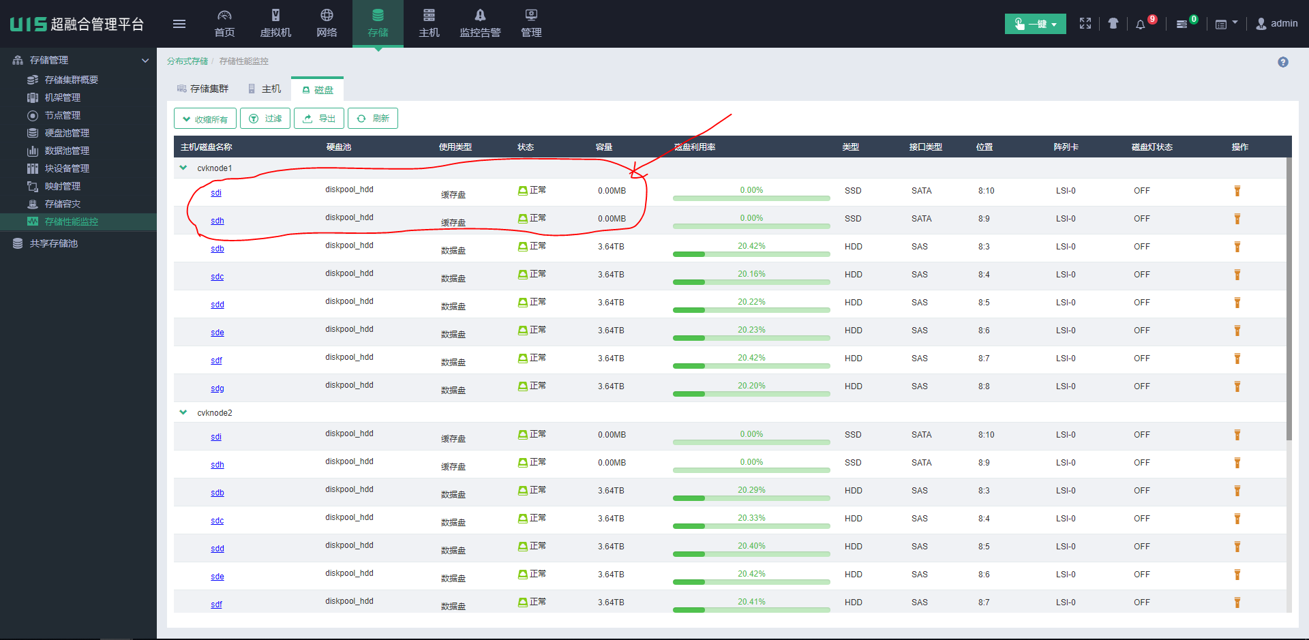The image size is (1309, 640).
Task: Collapse the 存储管理 sidebar section
Action: 145,61
